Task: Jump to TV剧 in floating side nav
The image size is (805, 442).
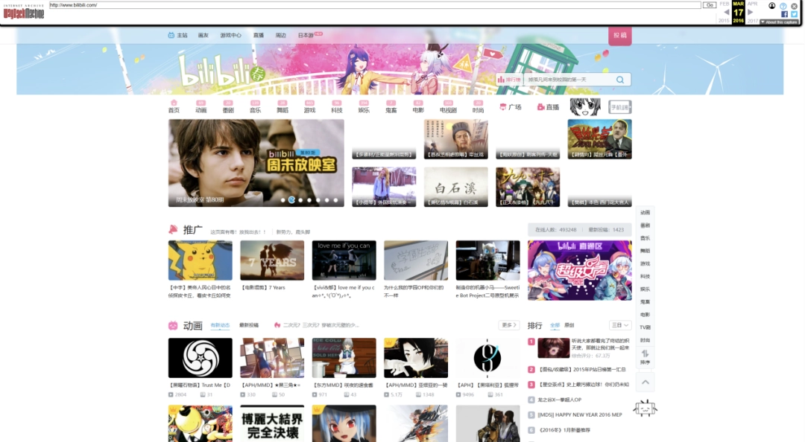Action: tap(645, 327)
